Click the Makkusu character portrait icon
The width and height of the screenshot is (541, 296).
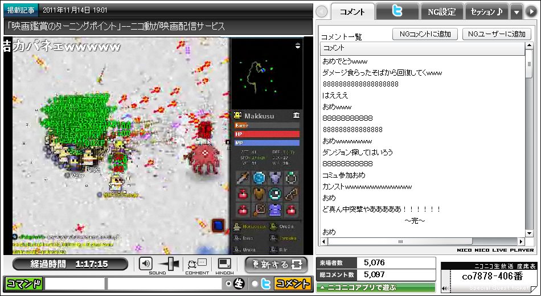(237, 115)
